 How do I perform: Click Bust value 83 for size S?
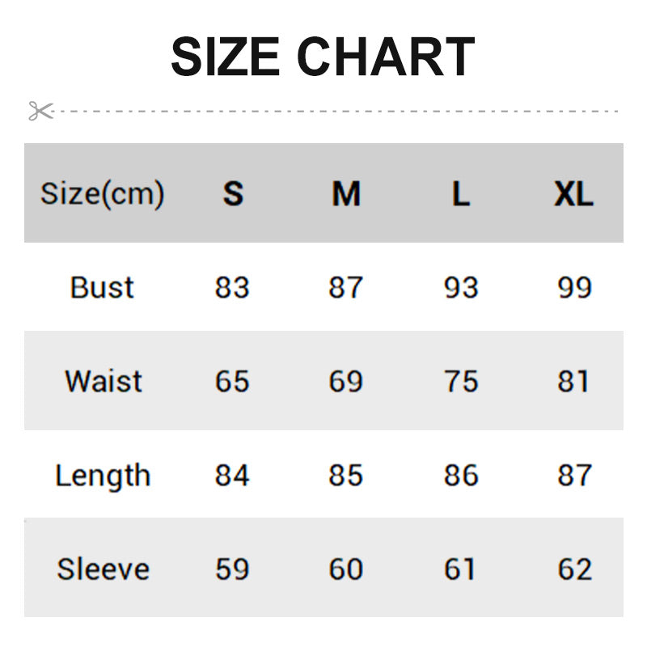coord(232,288)
